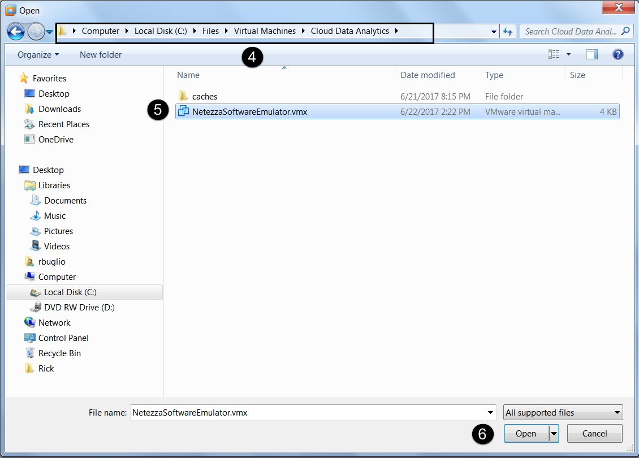
Task: Click the 4 KB size cell
Action: coord(608,111)
